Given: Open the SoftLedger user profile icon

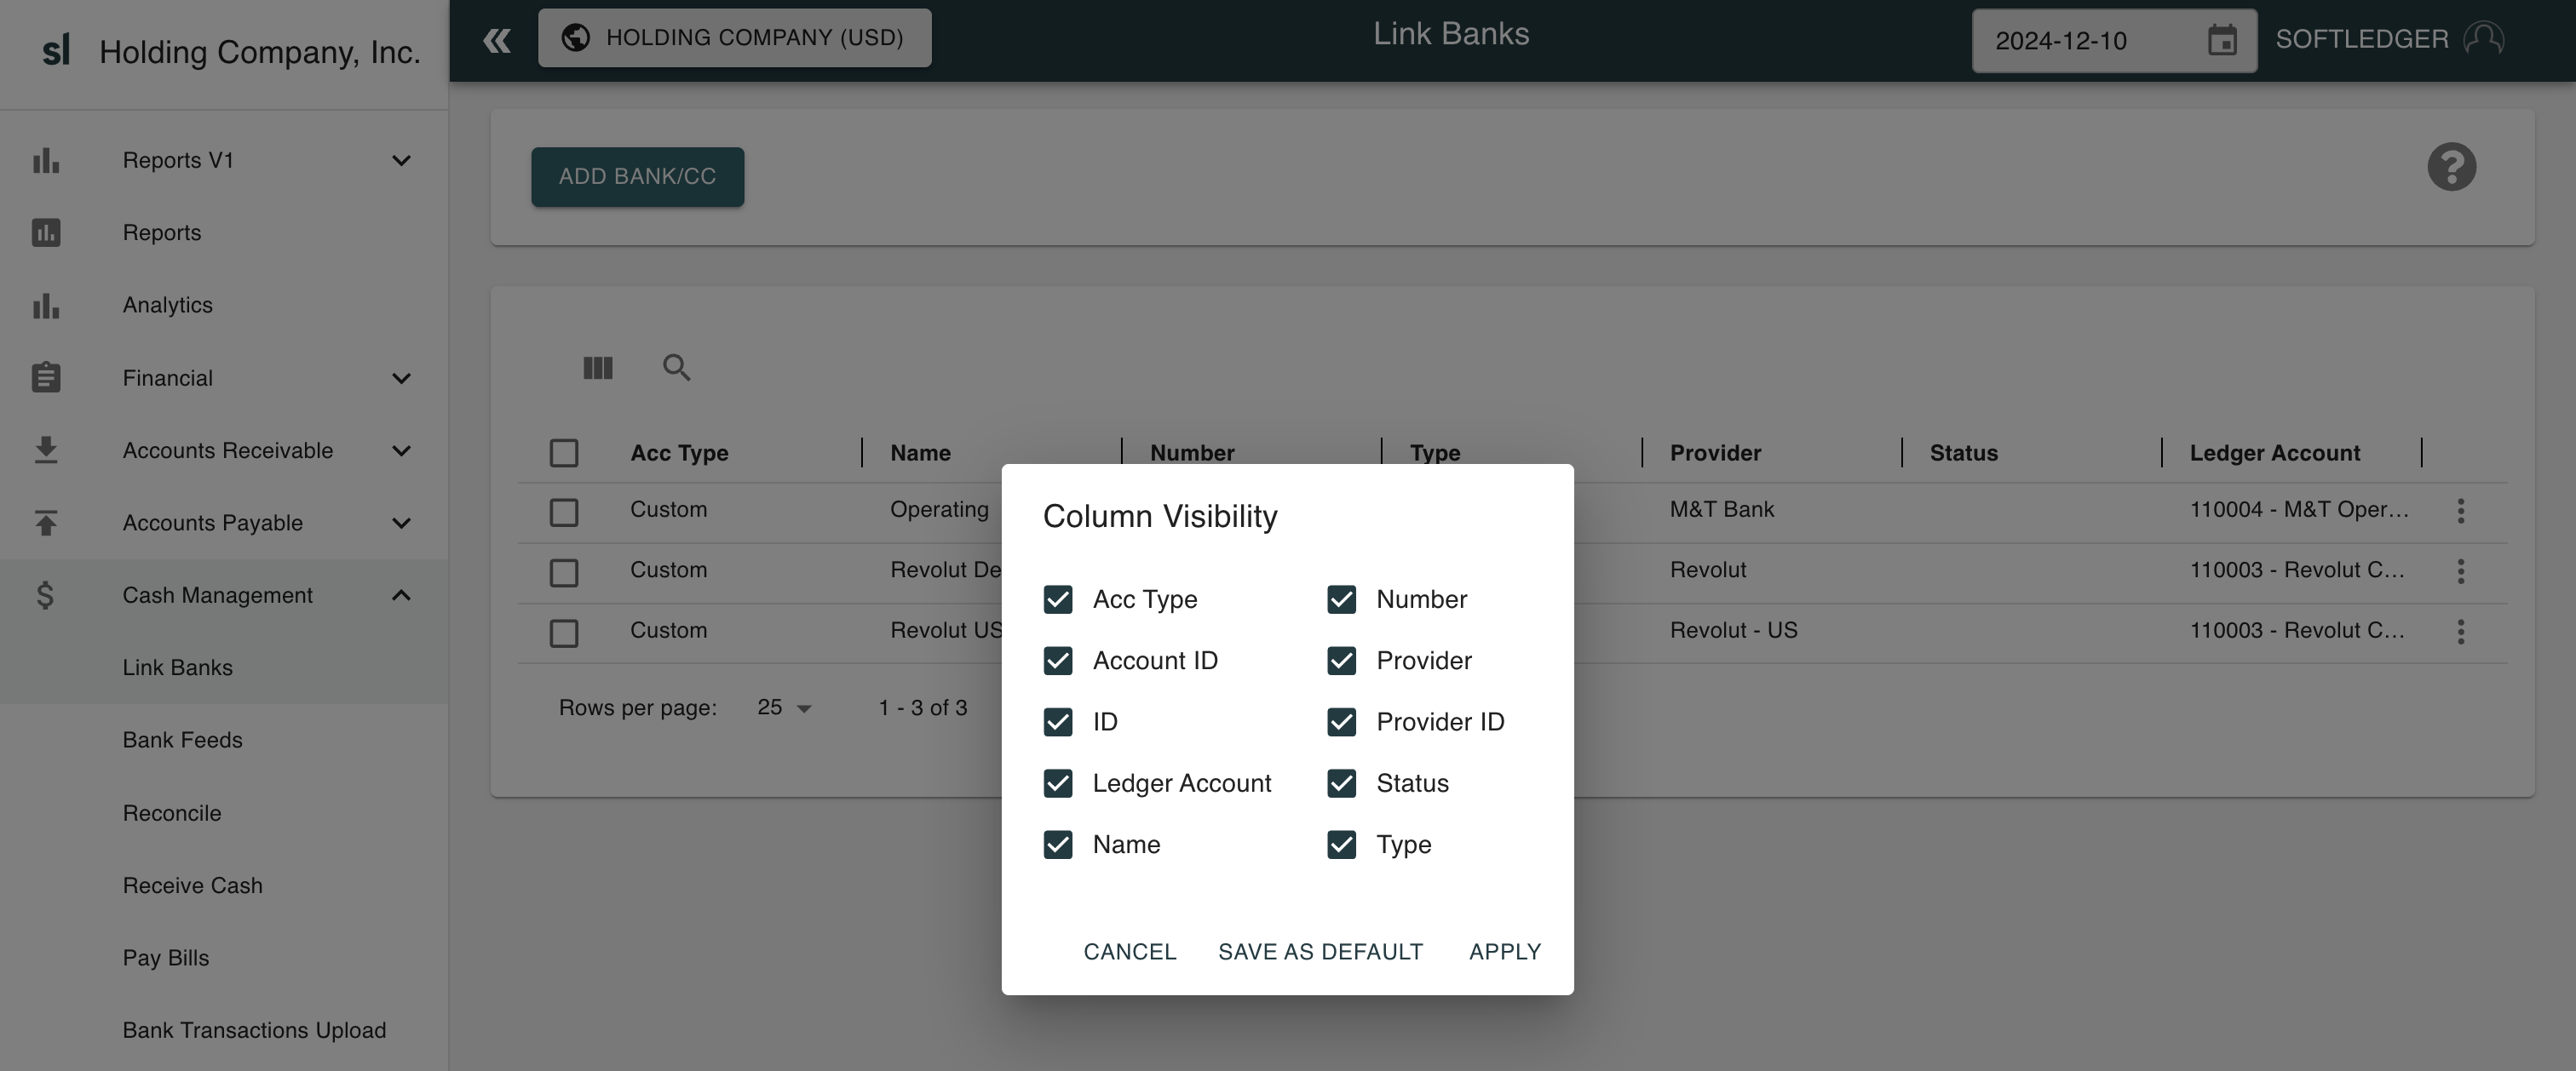Looking at the screenshot, I should 2484,39.
